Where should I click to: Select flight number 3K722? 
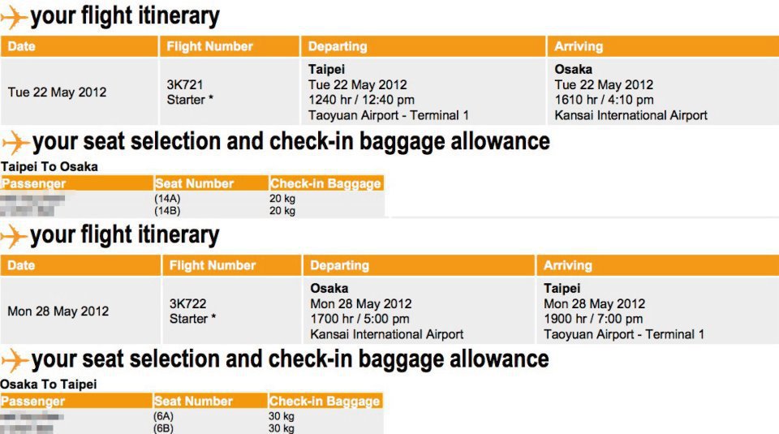pos(187,303)
